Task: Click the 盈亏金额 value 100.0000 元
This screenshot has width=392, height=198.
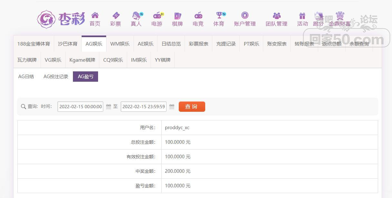Action: (178, 186)
